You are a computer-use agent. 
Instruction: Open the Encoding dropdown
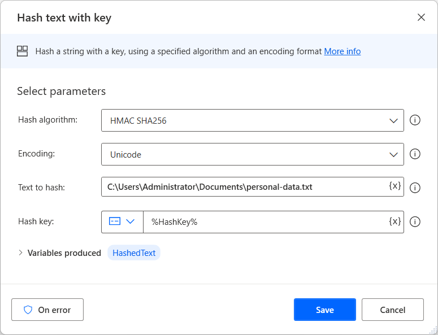252,154
